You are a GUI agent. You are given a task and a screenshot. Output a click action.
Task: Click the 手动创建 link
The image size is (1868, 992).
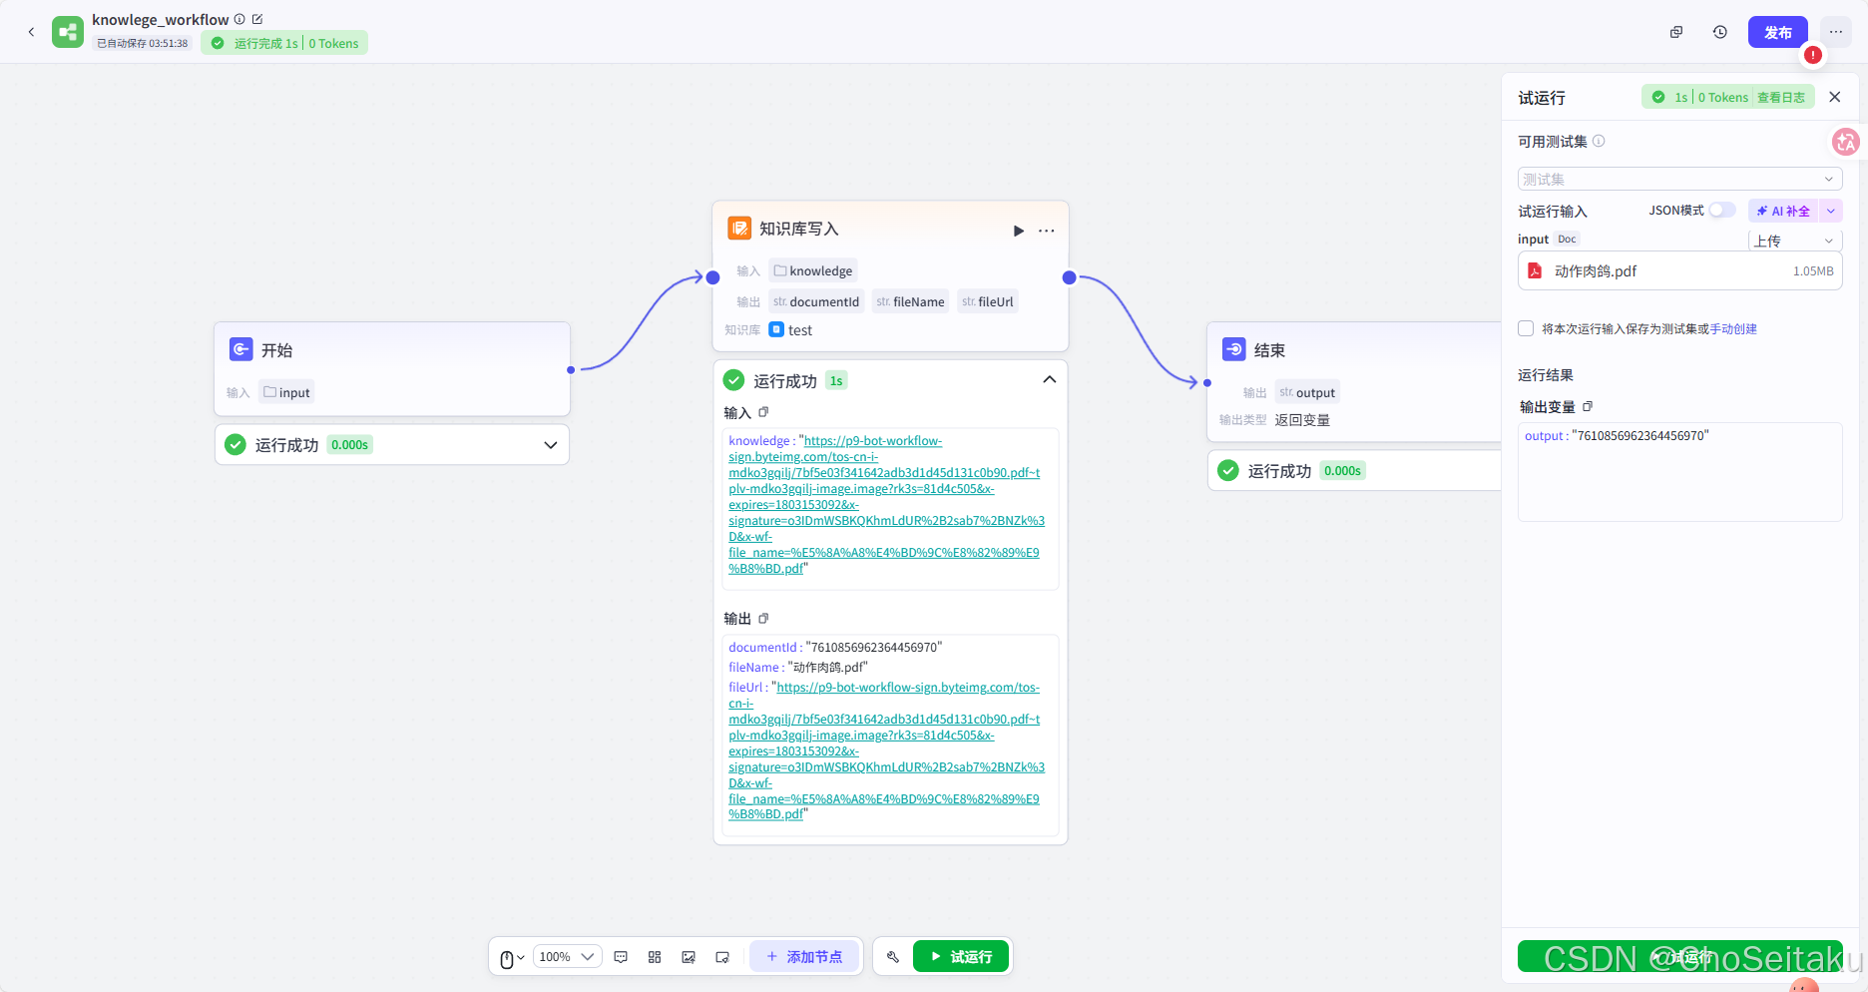[1733, 328]
